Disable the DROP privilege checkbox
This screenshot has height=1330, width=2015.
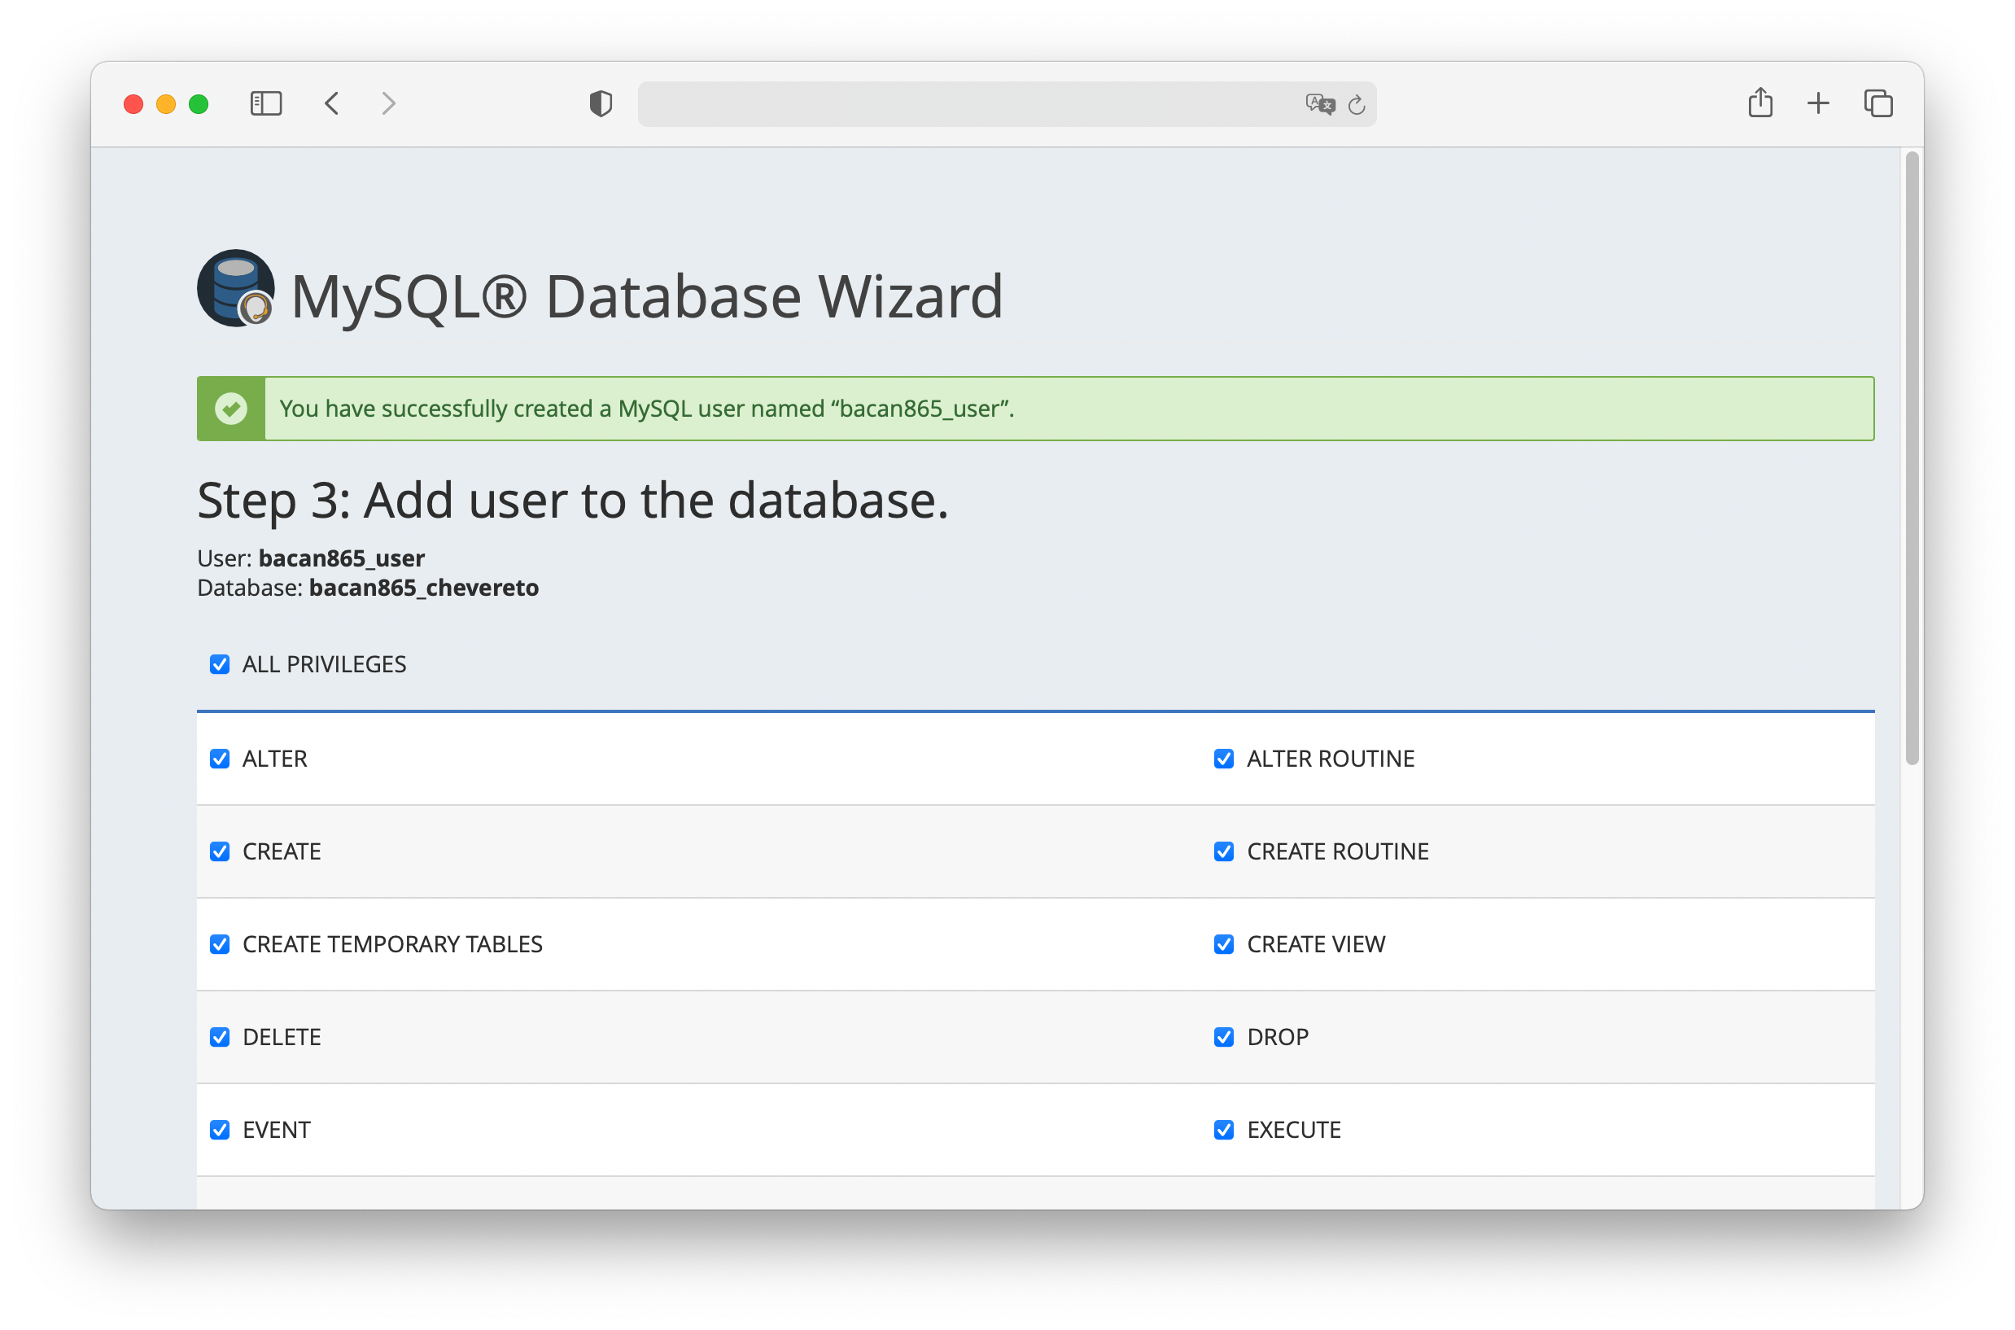click(x=1224, y=1036)
